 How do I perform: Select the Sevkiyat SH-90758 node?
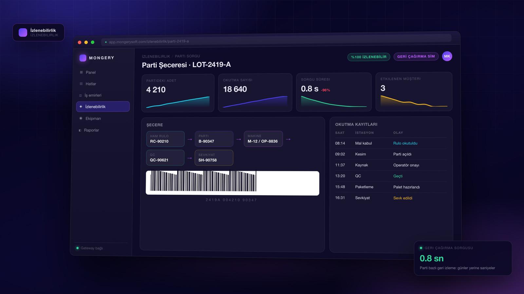click(x=214, y=158)
